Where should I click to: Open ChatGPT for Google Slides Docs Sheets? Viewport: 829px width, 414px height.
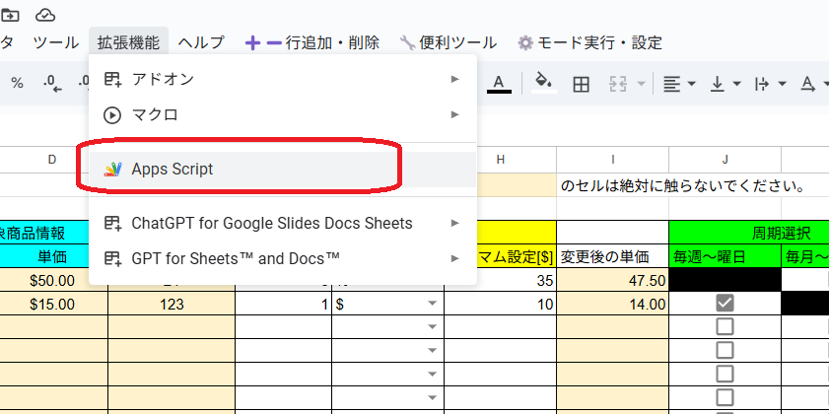pos(283,223)
